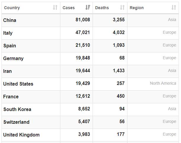The height and width of the screenshot is (143, 181).
Task: Select the China country cell
Action: [x=10, y=20]
